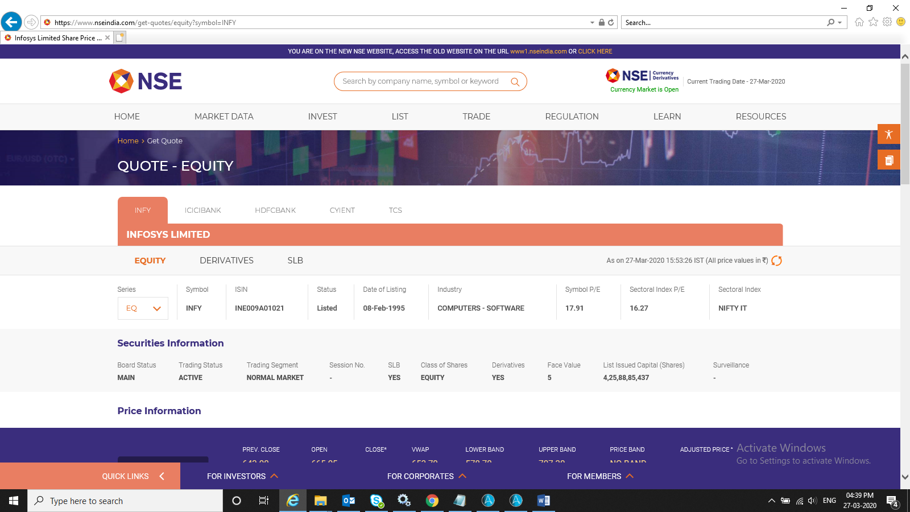Open the INVEST menu

(x=322, y=117)
